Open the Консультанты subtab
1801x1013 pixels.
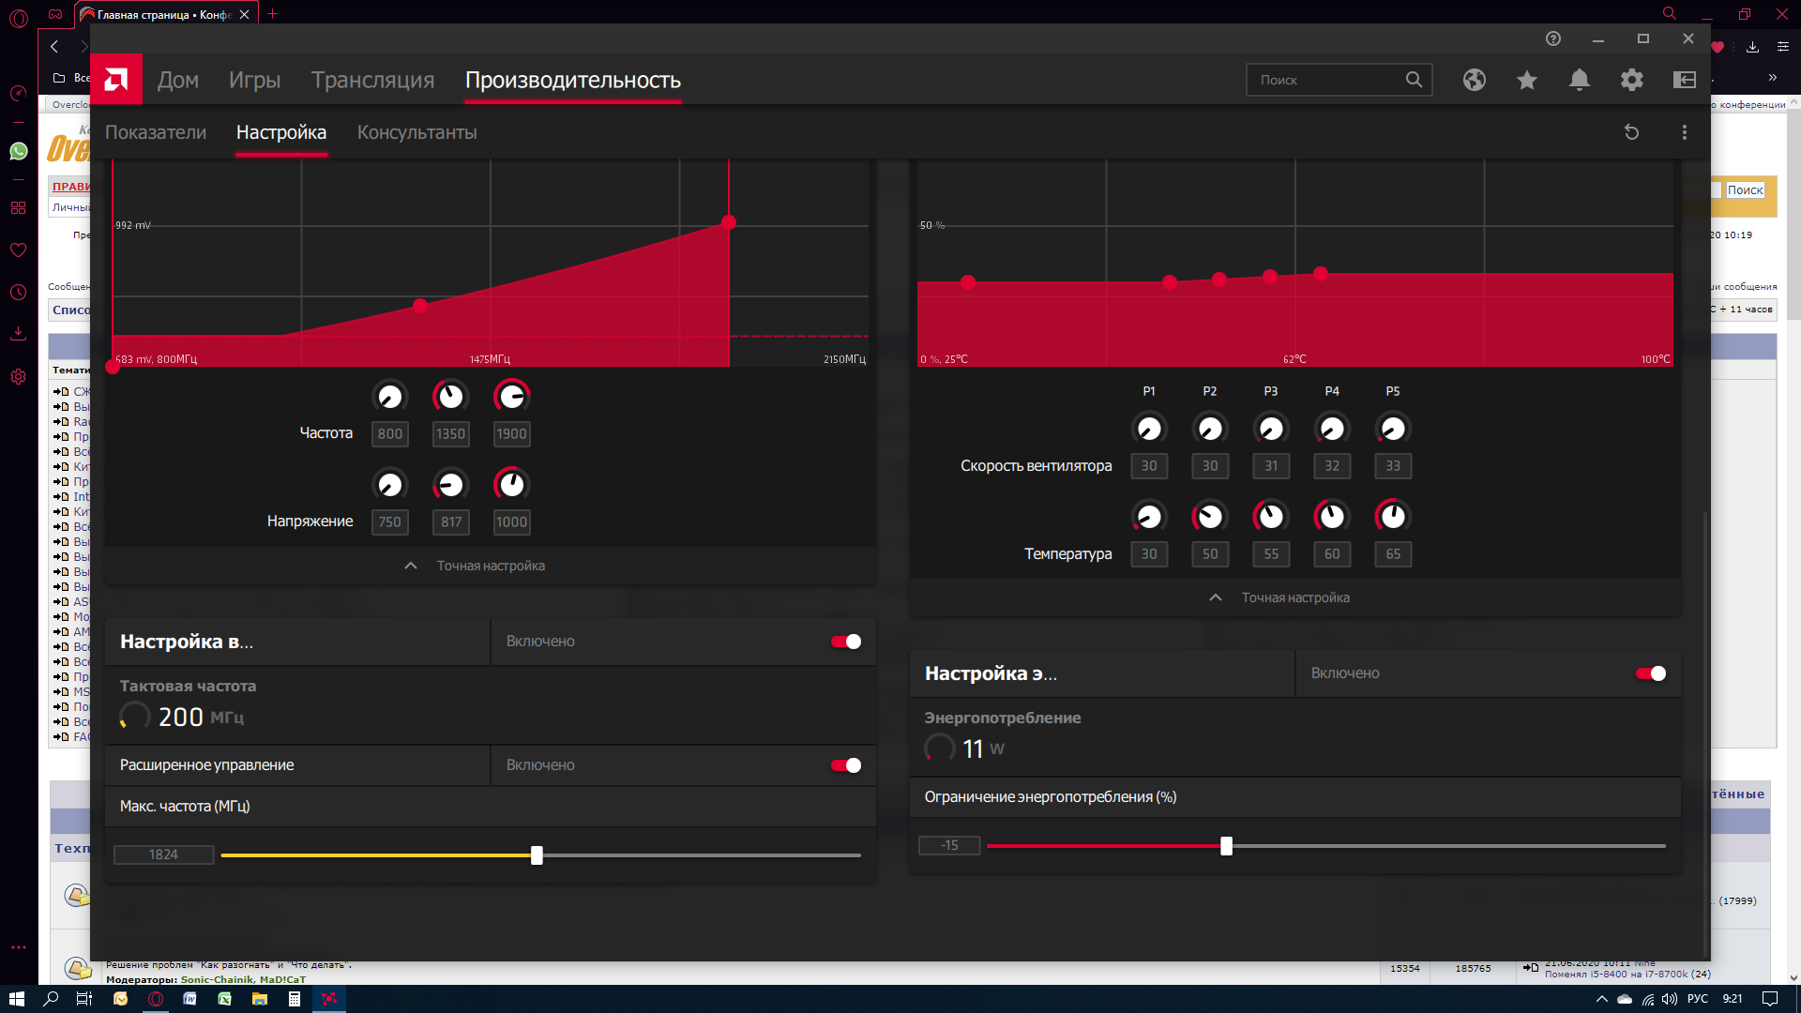tap(416, 132)
